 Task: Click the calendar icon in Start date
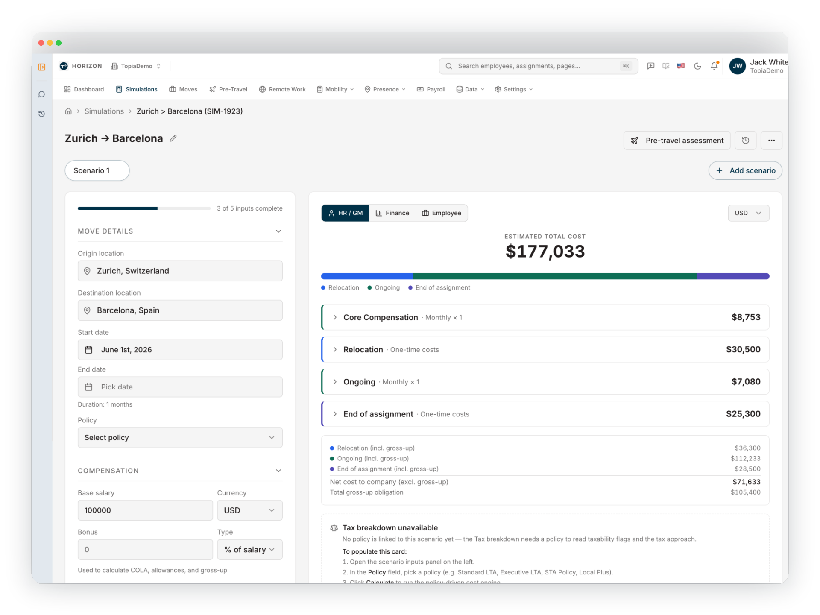(89, 350)
